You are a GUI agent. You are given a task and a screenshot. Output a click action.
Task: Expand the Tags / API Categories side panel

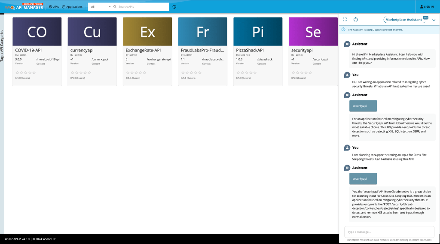pyautogui.click(x=2, y=46)
